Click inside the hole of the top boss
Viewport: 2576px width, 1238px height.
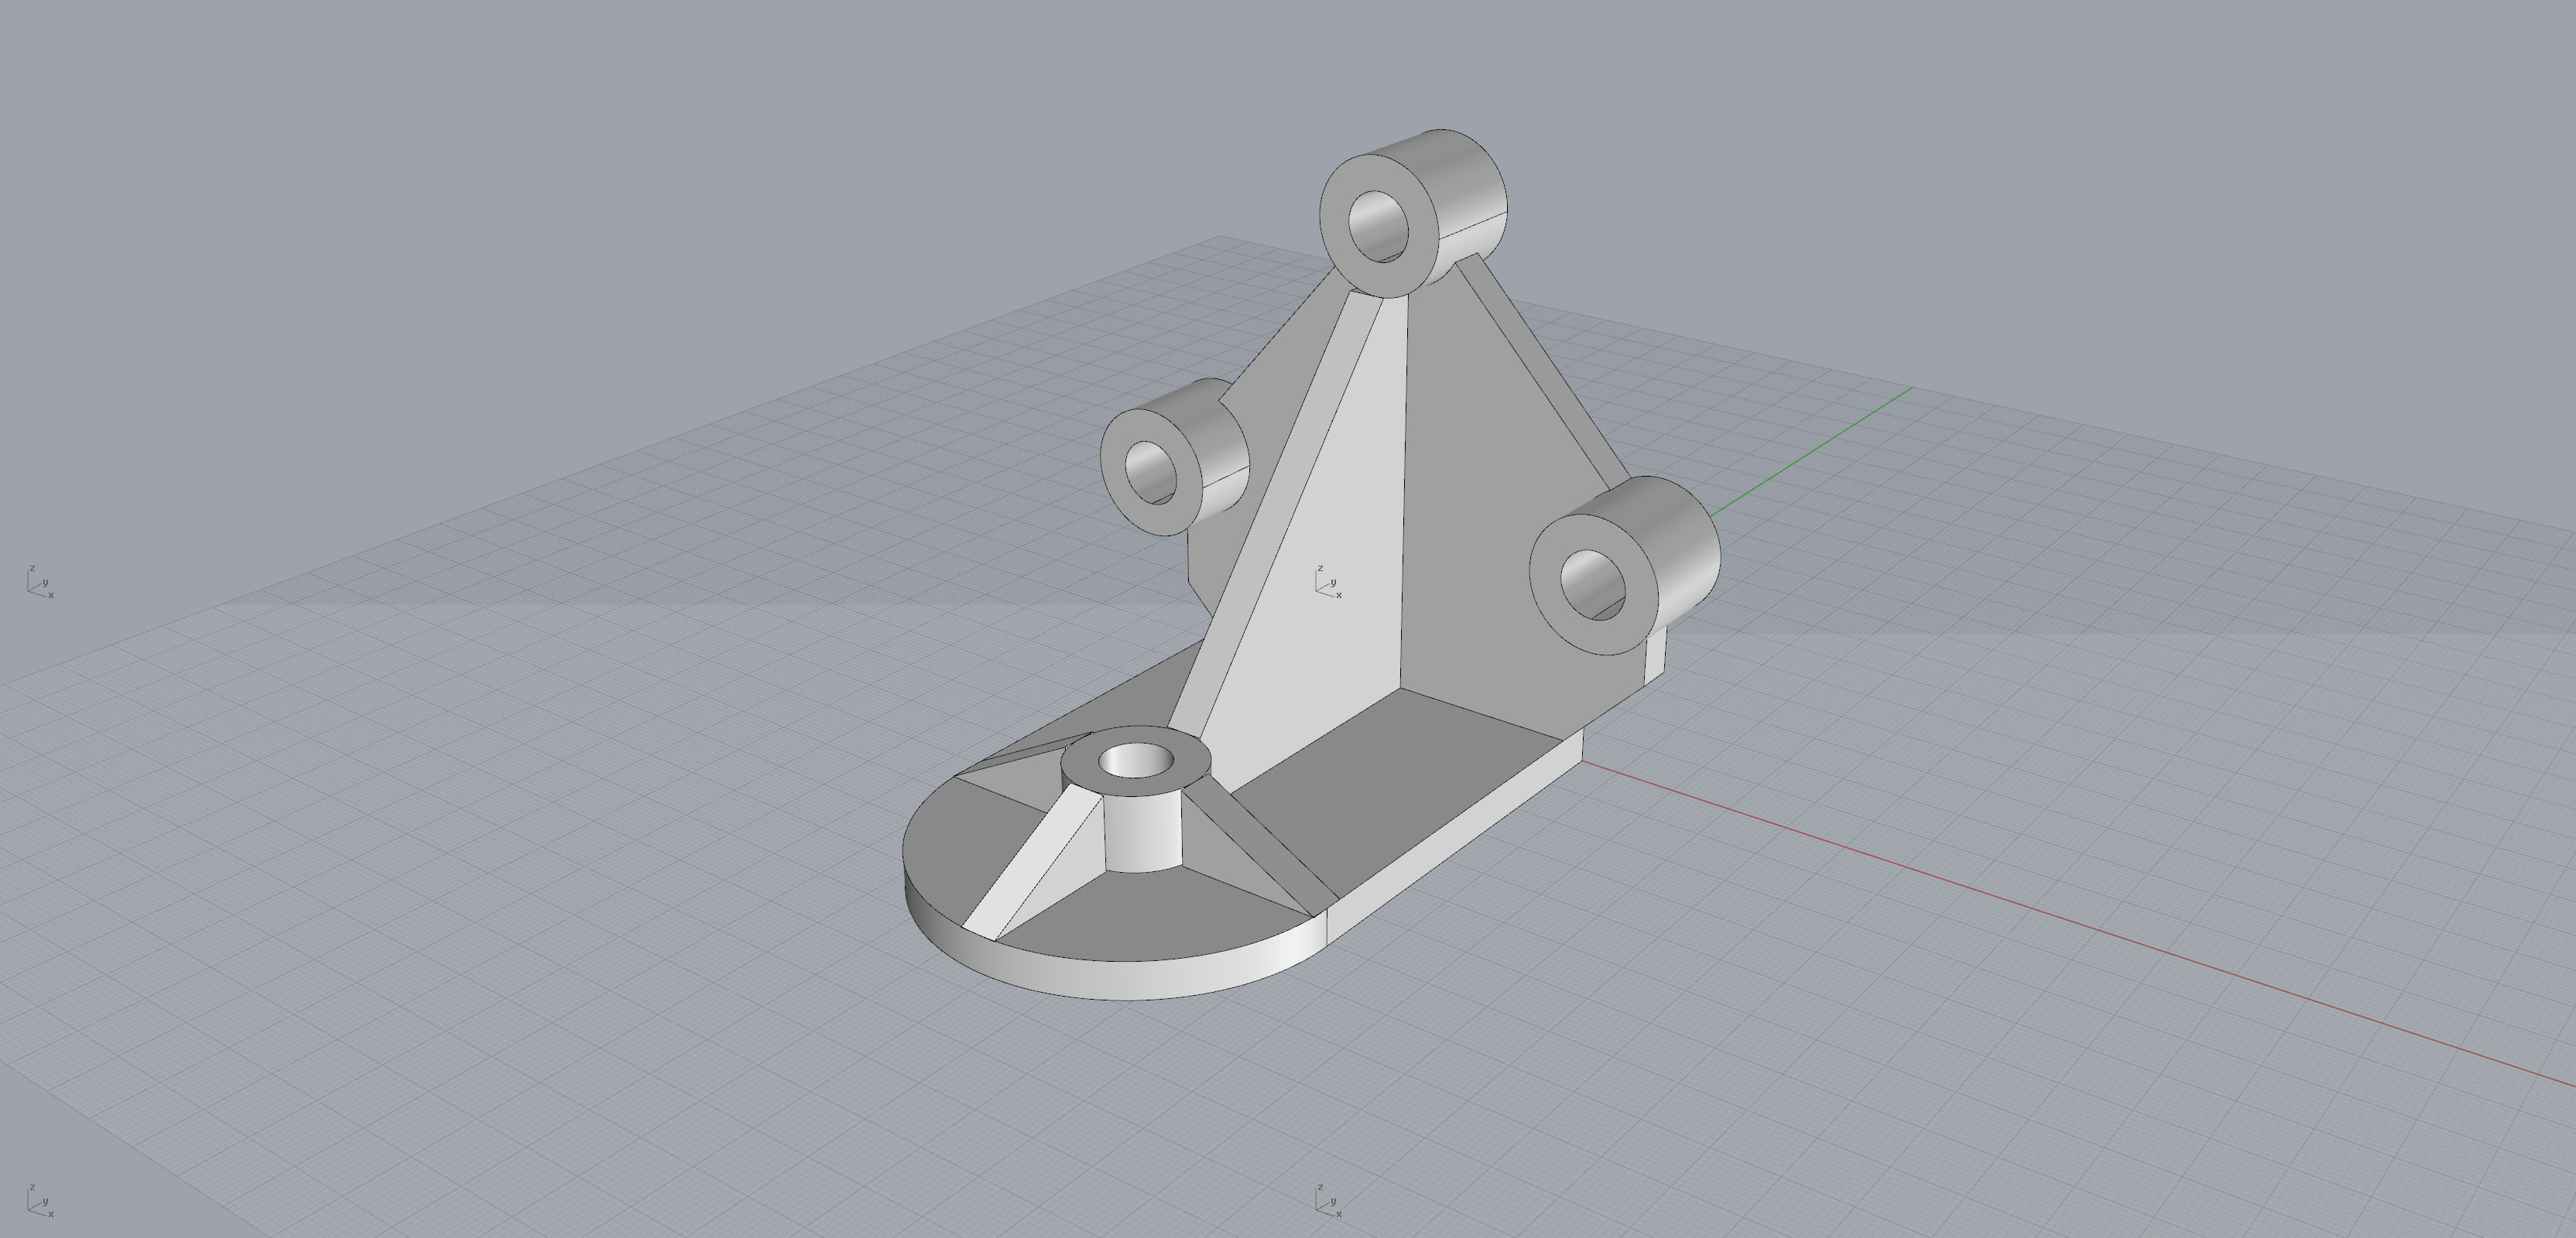pos(1378,226)
